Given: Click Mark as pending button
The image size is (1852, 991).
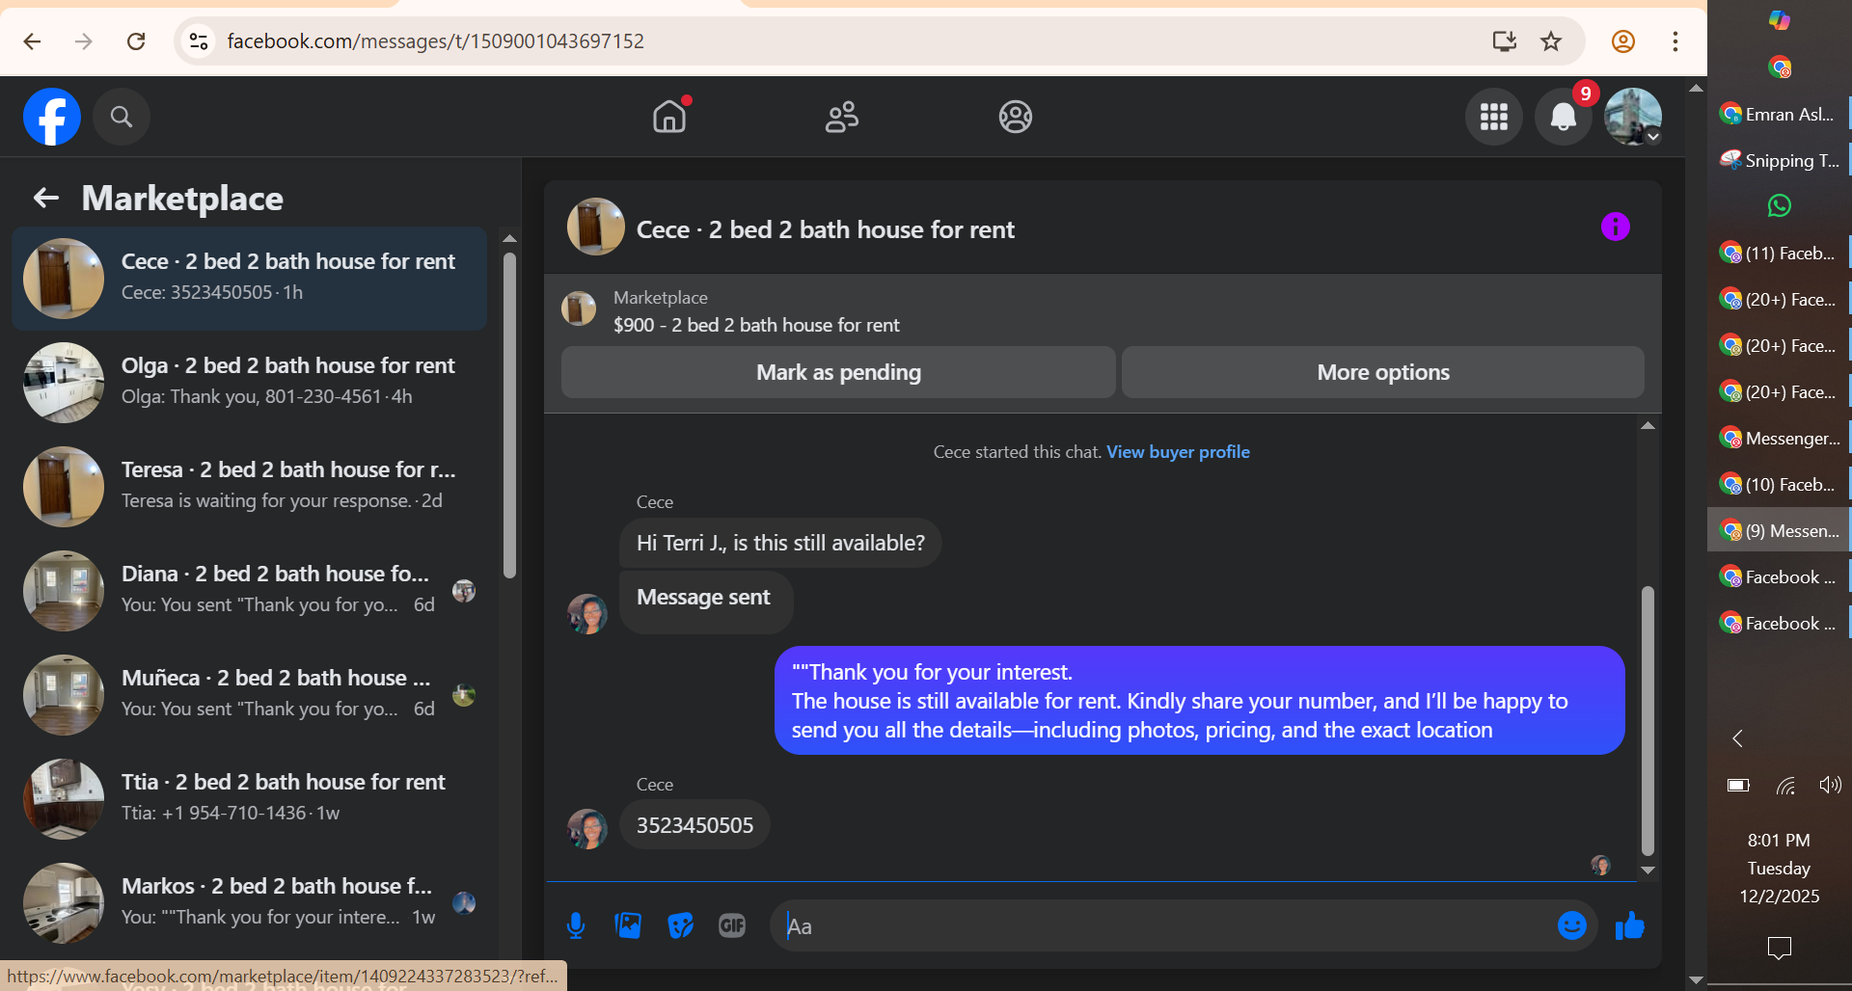Looking at the screenshot, I should (x=838, y=372).
